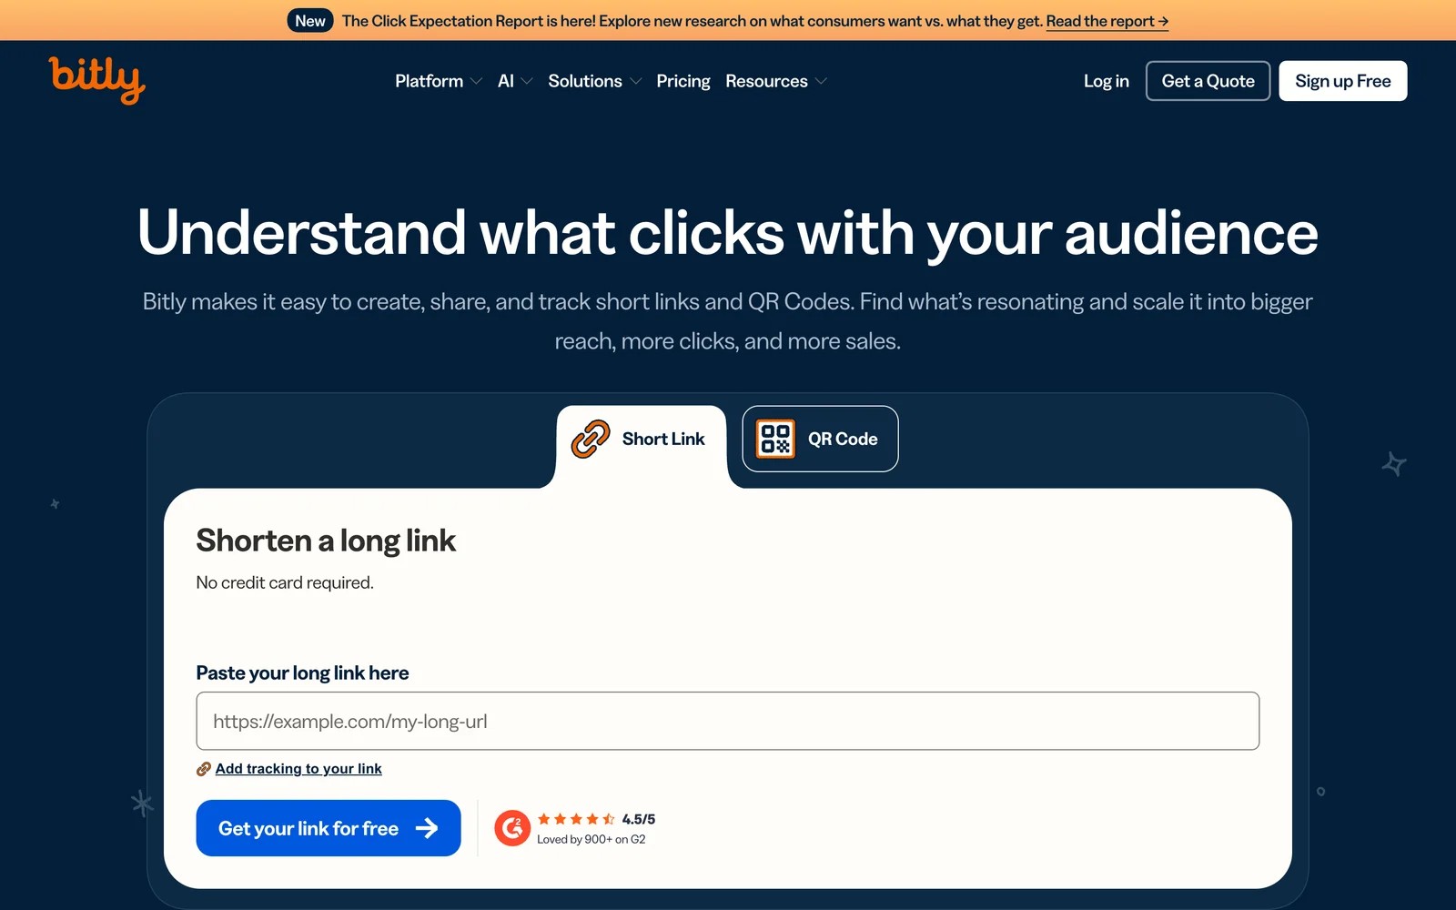
Task: Click the No credit card required text
Action: [285, 582]
